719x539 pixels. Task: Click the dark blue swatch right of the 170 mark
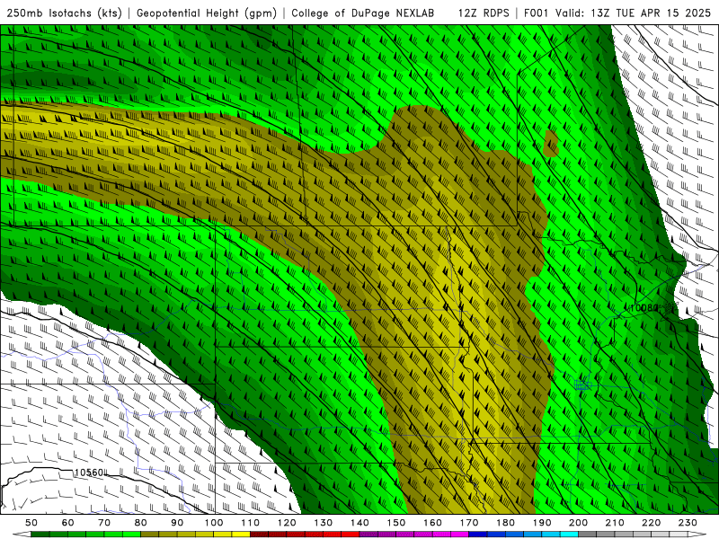click(478, 535)
